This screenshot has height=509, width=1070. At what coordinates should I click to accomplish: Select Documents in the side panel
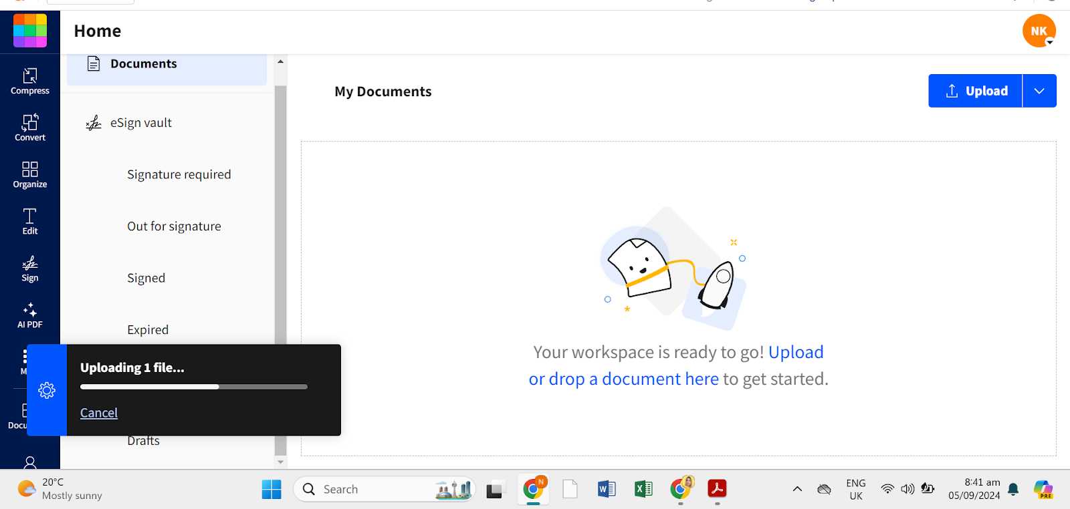pos(167,64)
